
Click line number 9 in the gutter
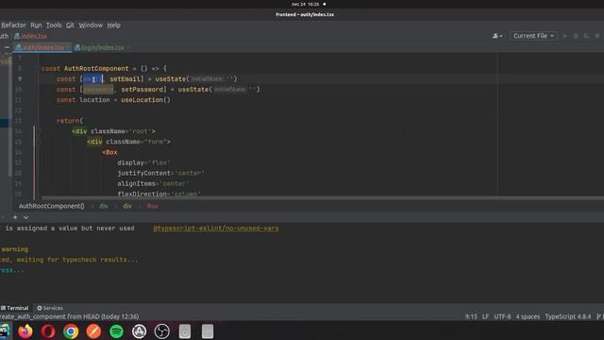coord(20,79)
